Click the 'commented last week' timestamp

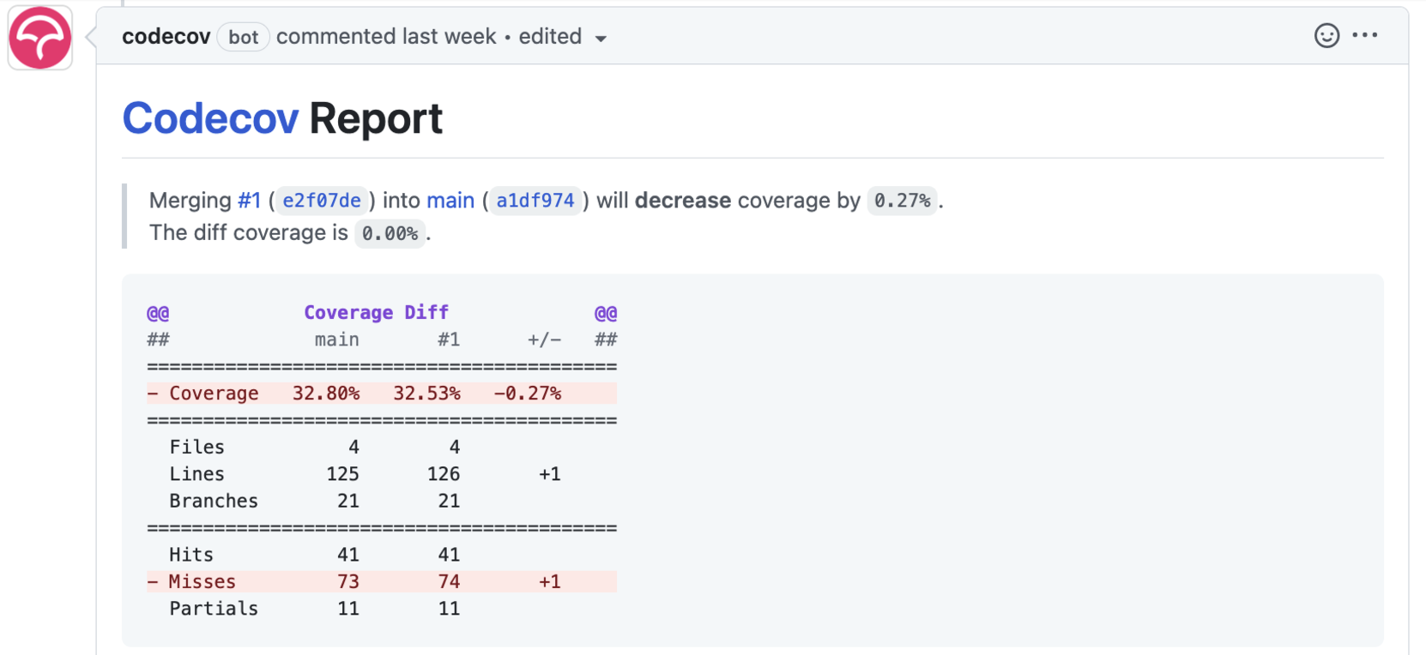pyautogui.click(x=386, y=37)
